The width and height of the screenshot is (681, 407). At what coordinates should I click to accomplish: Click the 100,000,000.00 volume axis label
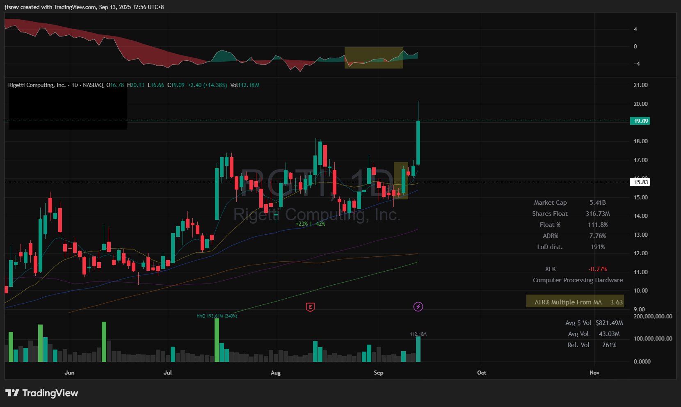point(653,339)
